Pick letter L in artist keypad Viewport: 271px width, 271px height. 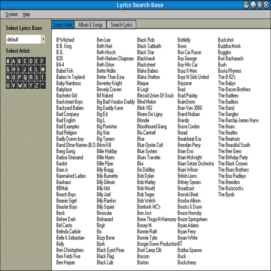(x=37, y=69)
